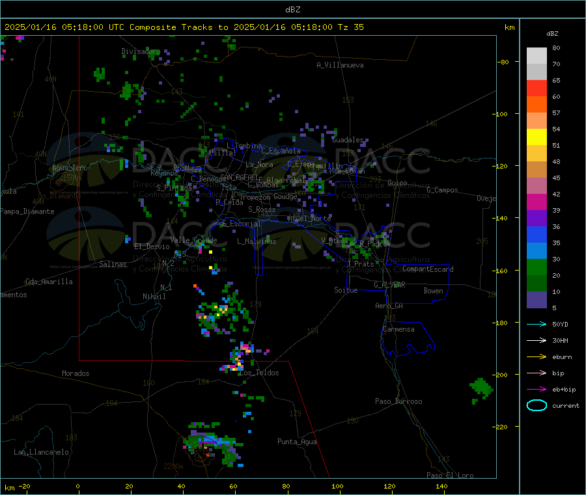Click the blue 35 dBZ color swatch
586x495 pixels.
click(x=537, y=234)
